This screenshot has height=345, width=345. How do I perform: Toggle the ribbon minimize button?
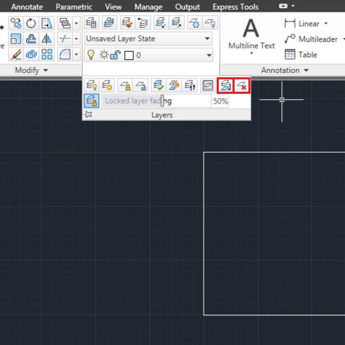[x=283, y=6]
